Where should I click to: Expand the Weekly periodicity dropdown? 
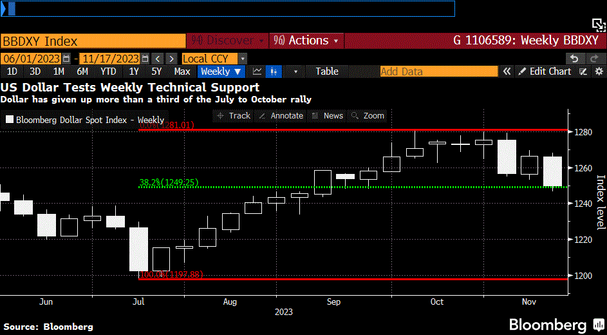221,72
